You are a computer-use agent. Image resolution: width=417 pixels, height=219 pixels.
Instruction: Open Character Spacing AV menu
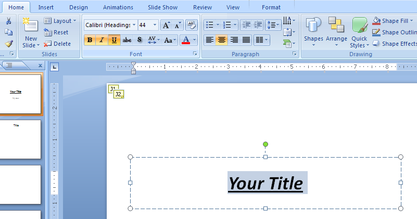(154, 40)
